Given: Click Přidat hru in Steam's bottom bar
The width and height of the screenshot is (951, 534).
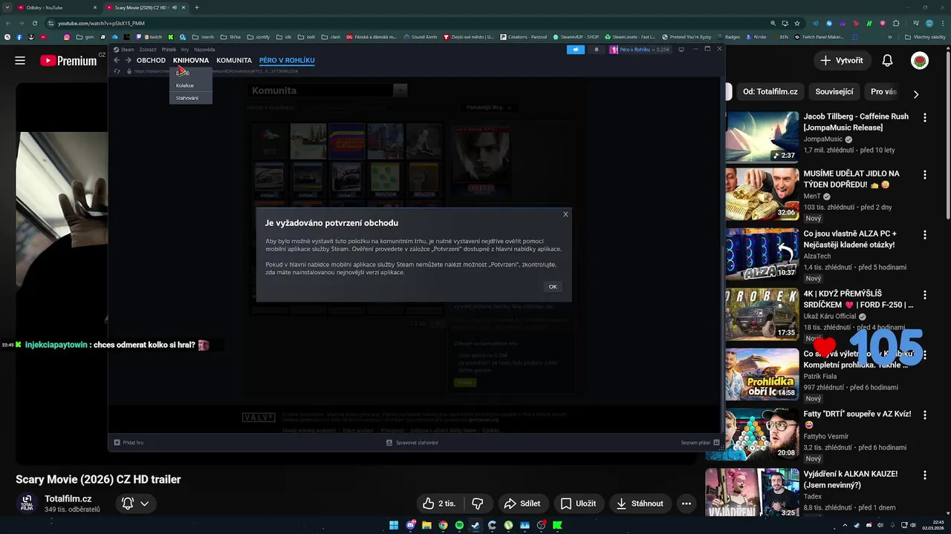Looking at the screenshot, I should tap(129, 442).
